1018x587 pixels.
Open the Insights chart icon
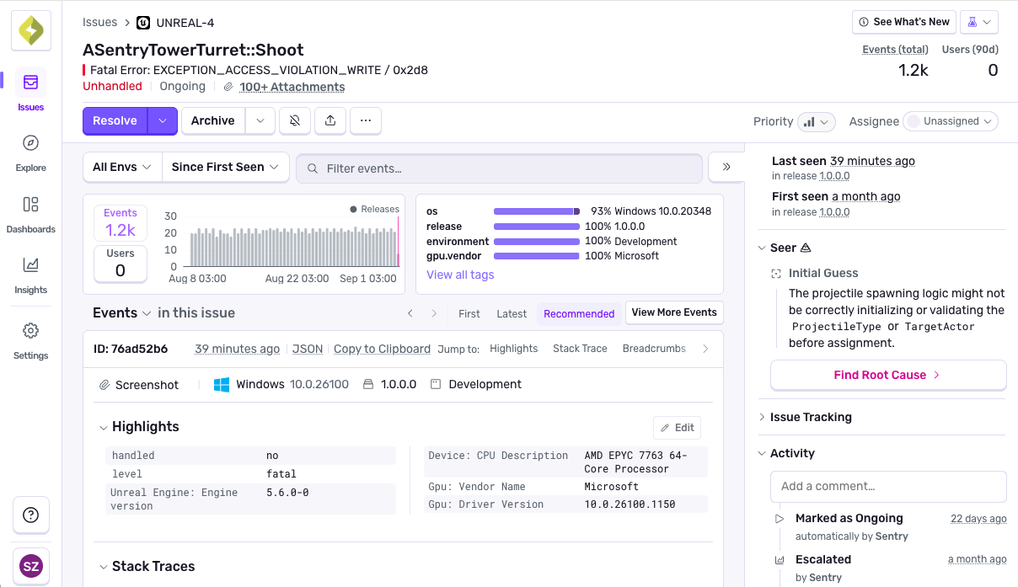tap(30, 265)
